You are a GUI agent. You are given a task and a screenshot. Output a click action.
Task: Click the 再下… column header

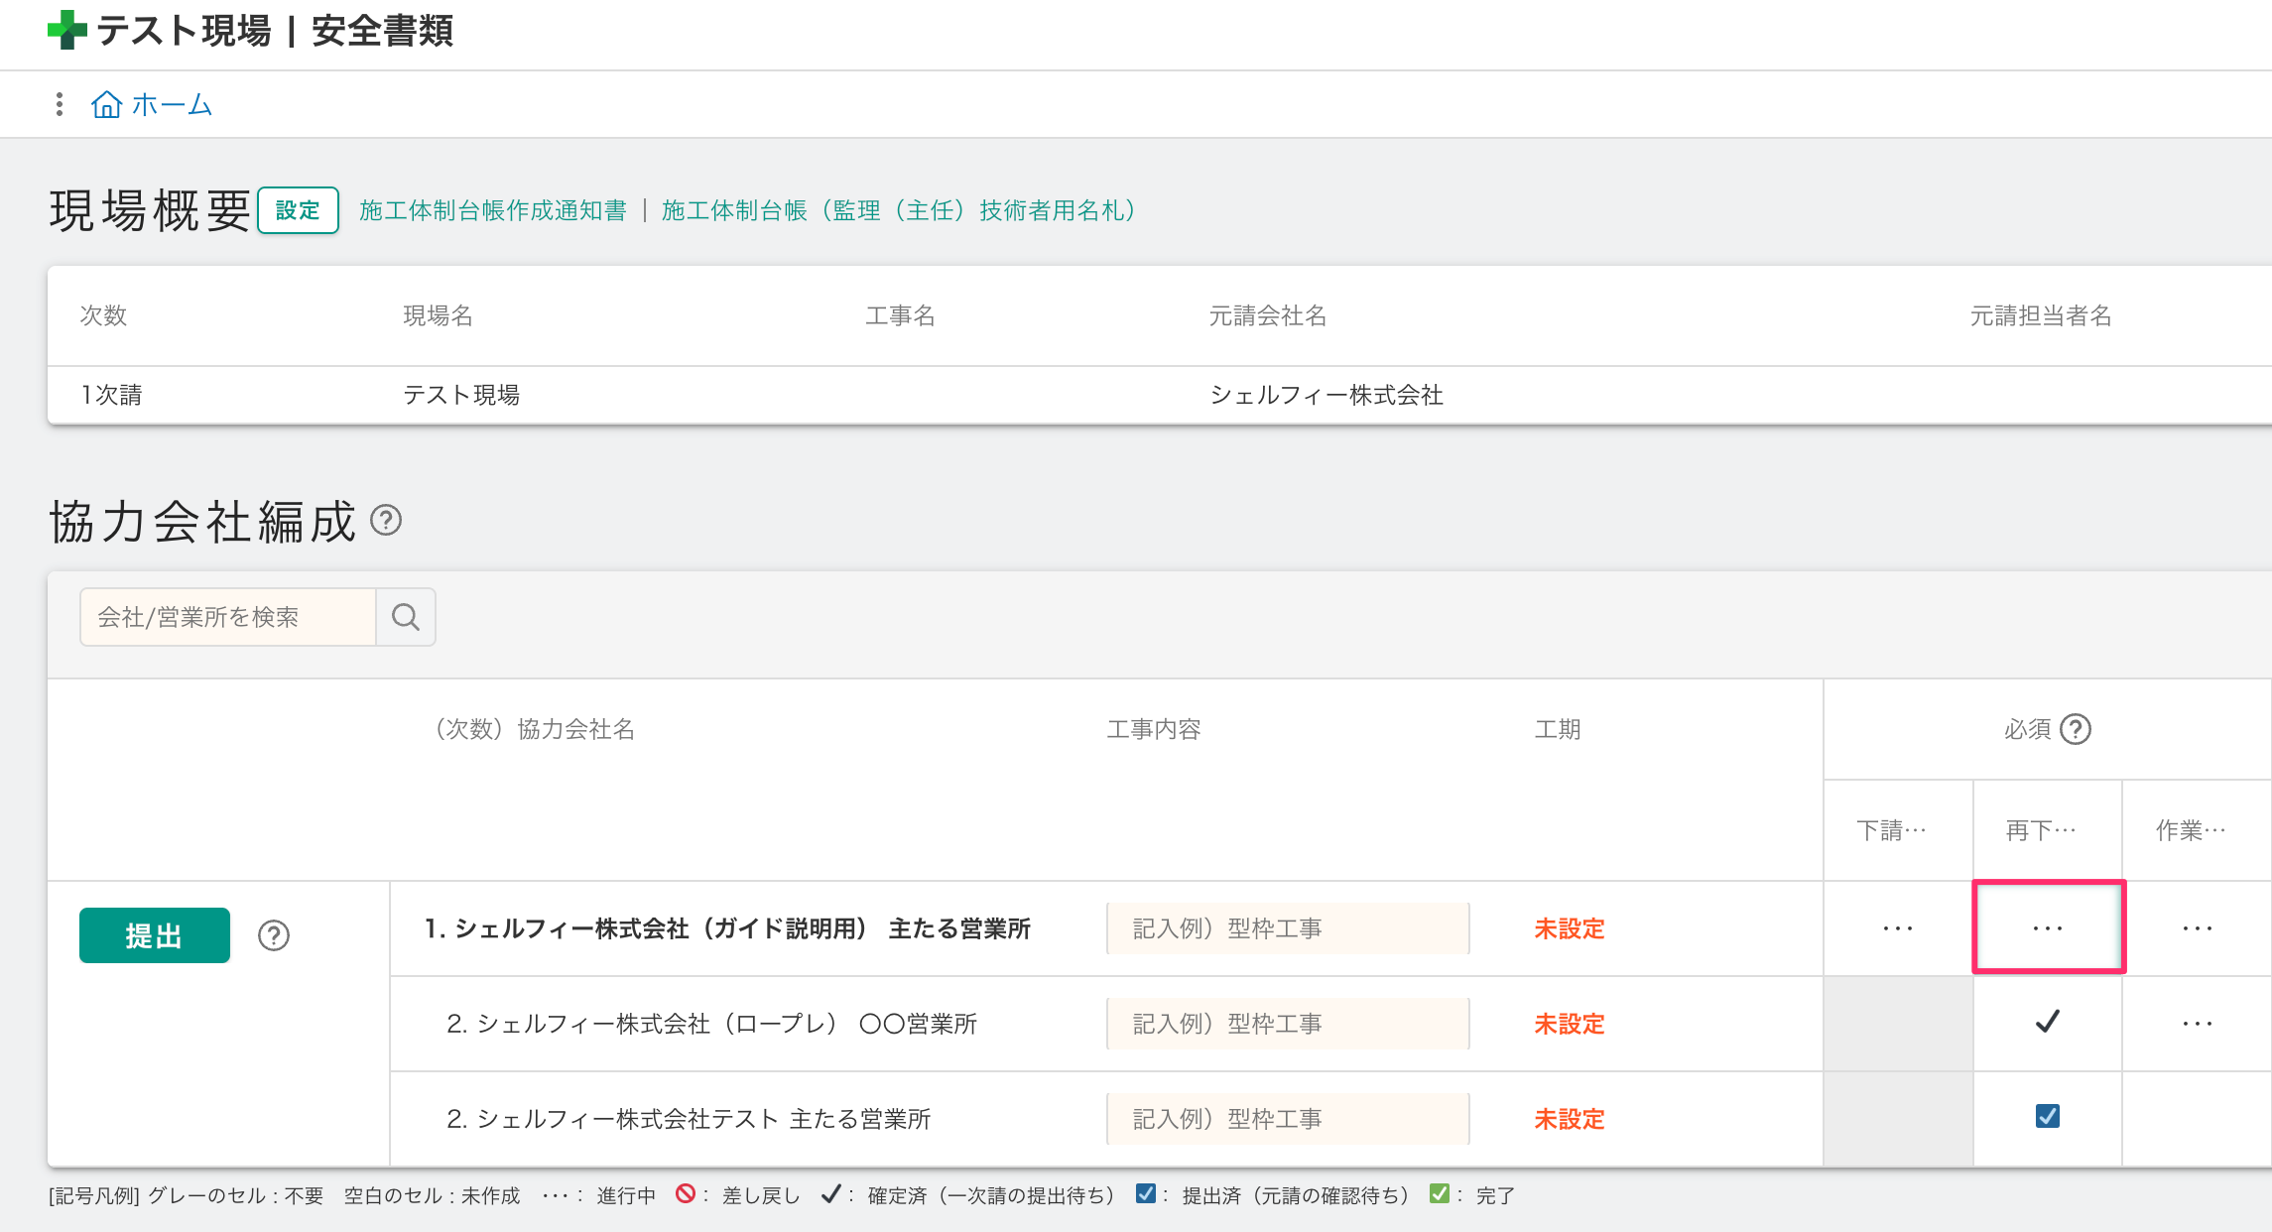point(2041,829)
